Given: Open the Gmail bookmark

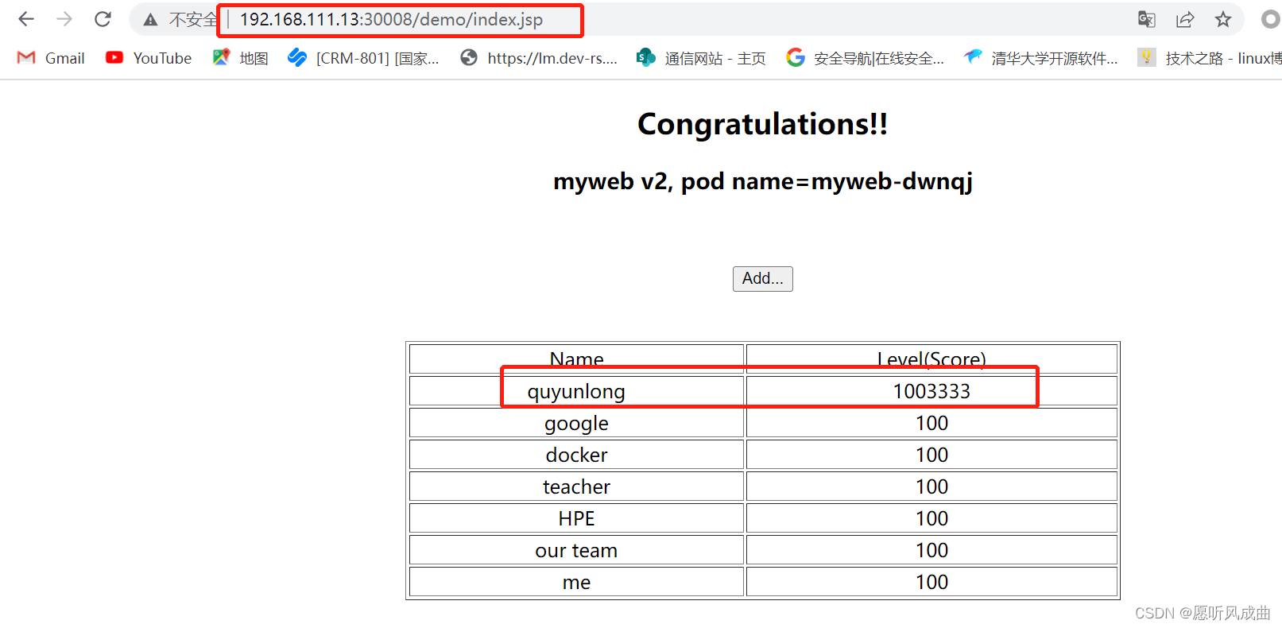Looking at the screenshot, I should point(51,58).
